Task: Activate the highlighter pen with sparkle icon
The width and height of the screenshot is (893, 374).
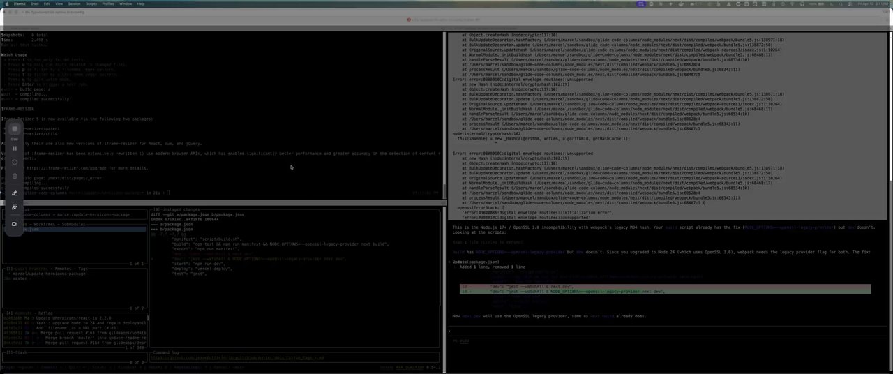Action: (15, 207)
